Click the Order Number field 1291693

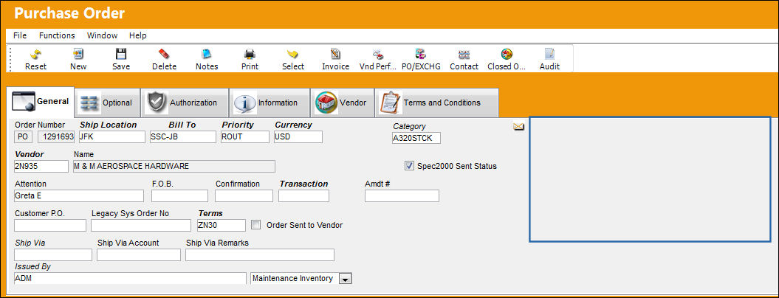pos(56,137)
